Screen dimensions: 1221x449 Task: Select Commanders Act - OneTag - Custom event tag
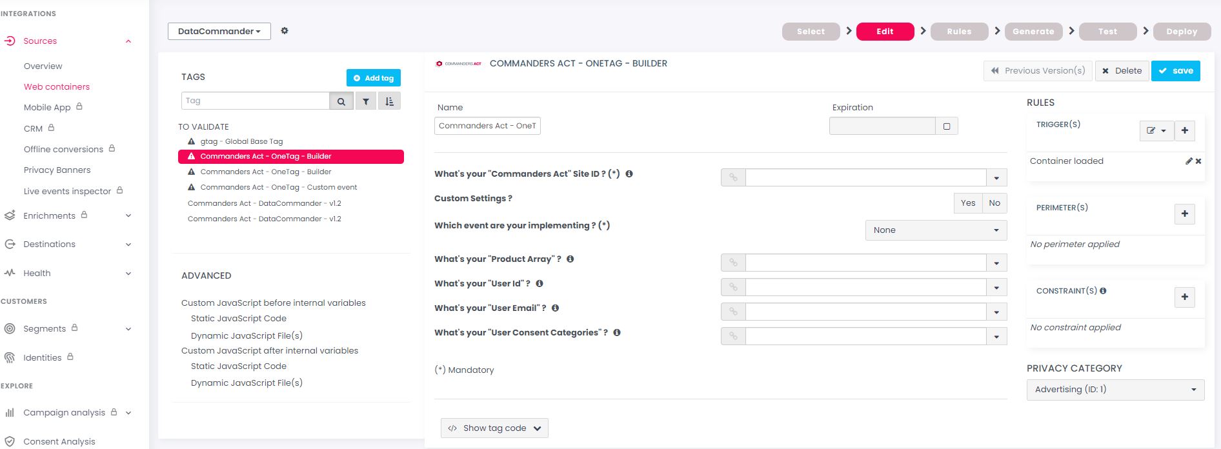[x=278, y=187]
